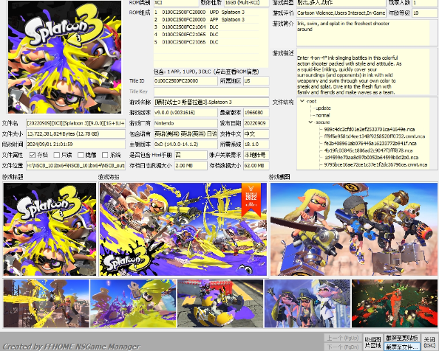Open bottom thumbnail showing yellow ink splash battle
Screen dimensions: 439x351
pos(47,304)
